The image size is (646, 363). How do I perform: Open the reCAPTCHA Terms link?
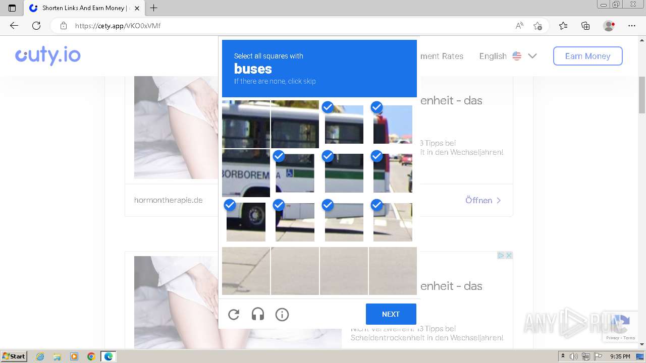tap(629, 338)
